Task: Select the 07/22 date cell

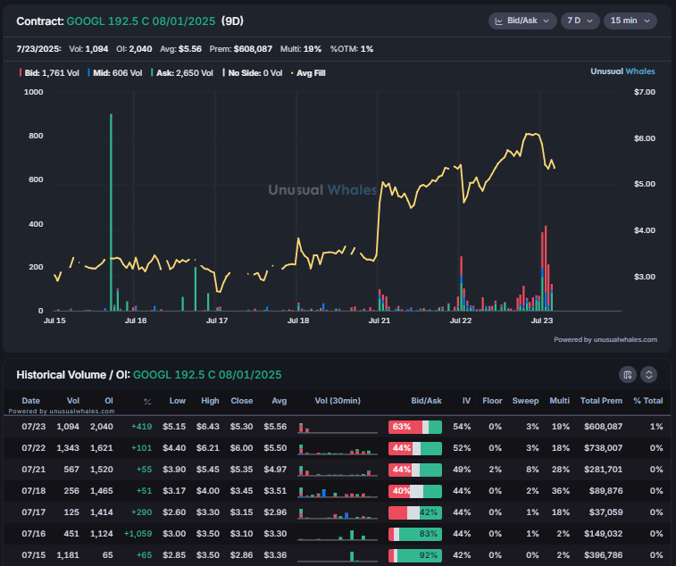Action: [34, 448]
